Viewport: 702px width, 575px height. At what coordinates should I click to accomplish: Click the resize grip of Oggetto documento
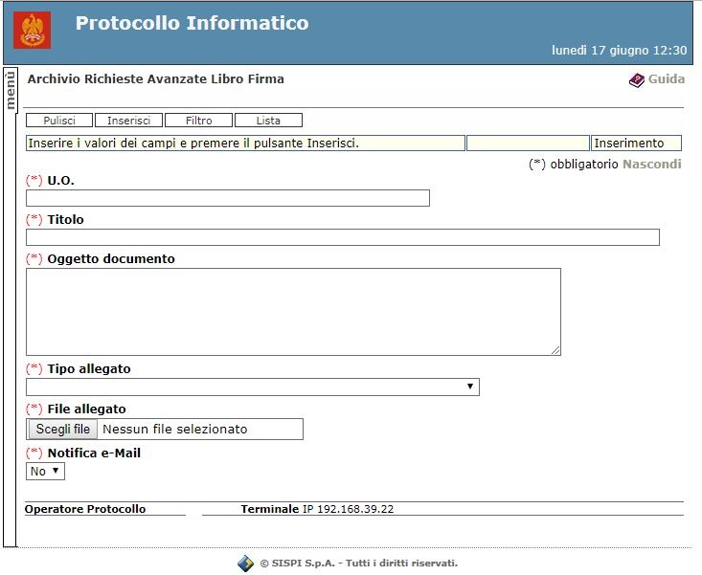[555, 350]
